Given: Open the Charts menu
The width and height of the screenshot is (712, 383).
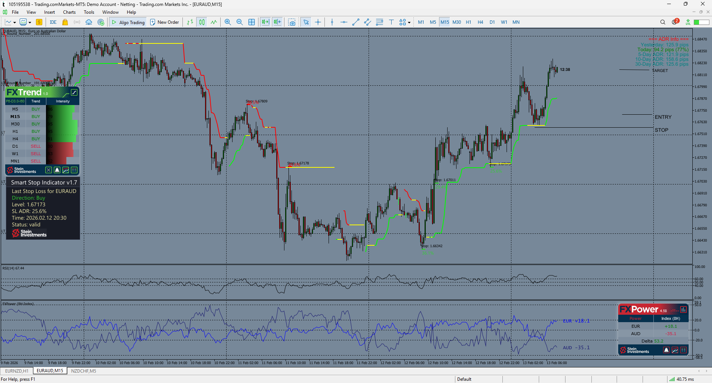Looking at the screenshot, I should [x=69, y=12].
